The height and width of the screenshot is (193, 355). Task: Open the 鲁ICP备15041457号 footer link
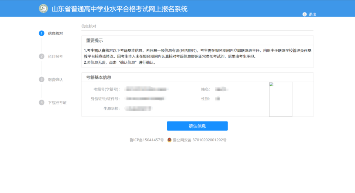coord(146,140)
